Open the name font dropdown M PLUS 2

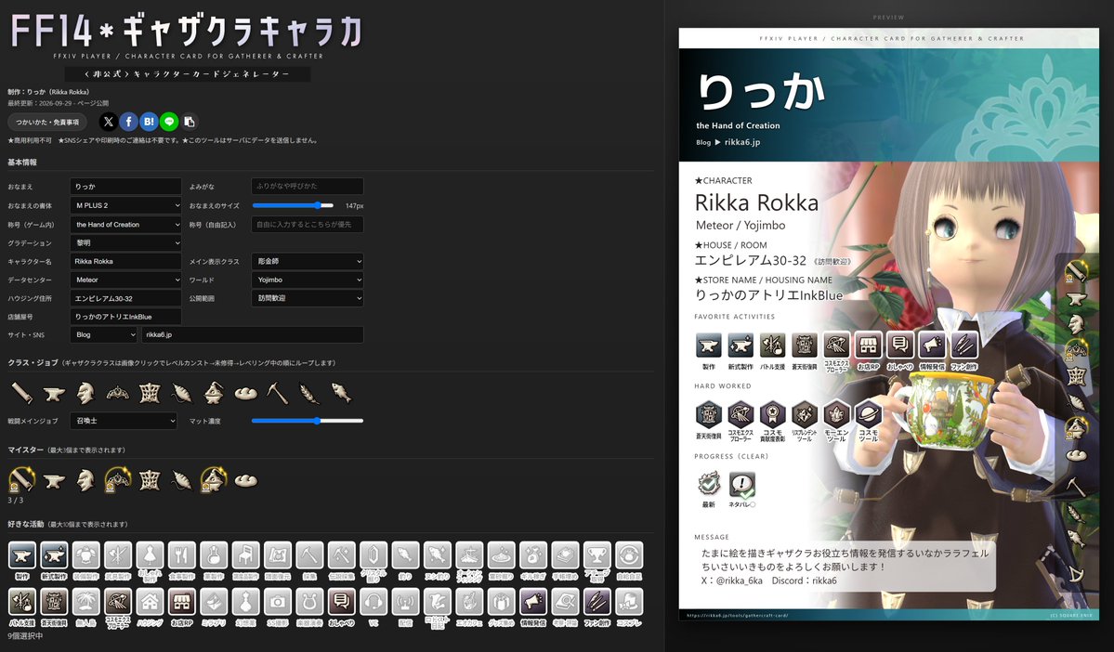point(125,205)
